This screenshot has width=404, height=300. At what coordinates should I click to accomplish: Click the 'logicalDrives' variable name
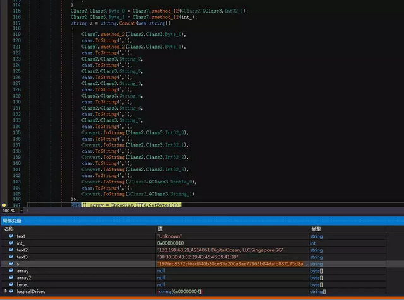(31, 292)
